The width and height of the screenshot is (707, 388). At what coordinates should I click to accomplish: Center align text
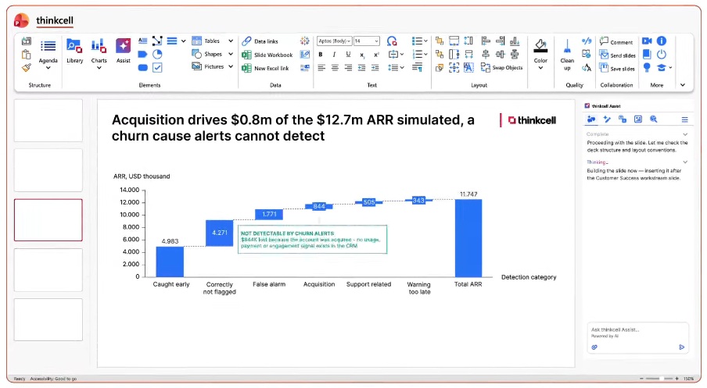coord(335,68)
